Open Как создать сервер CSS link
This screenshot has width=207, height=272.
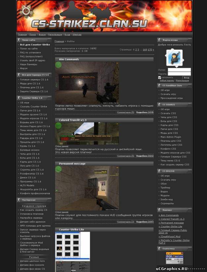coord(175,164)
